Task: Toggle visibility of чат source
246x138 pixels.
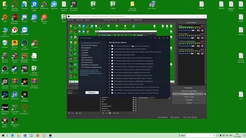Action: point(133,102)
